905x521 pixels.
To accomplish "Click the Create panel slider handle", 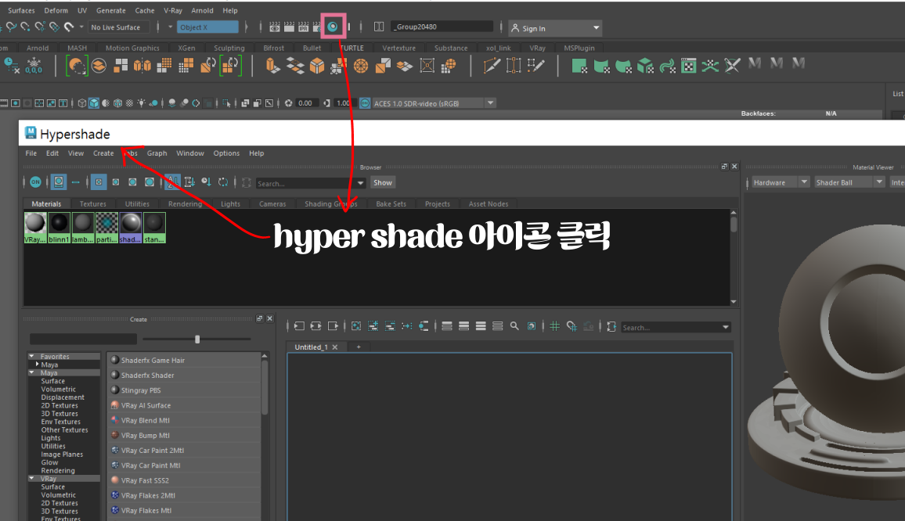I will tap(197, 340).
